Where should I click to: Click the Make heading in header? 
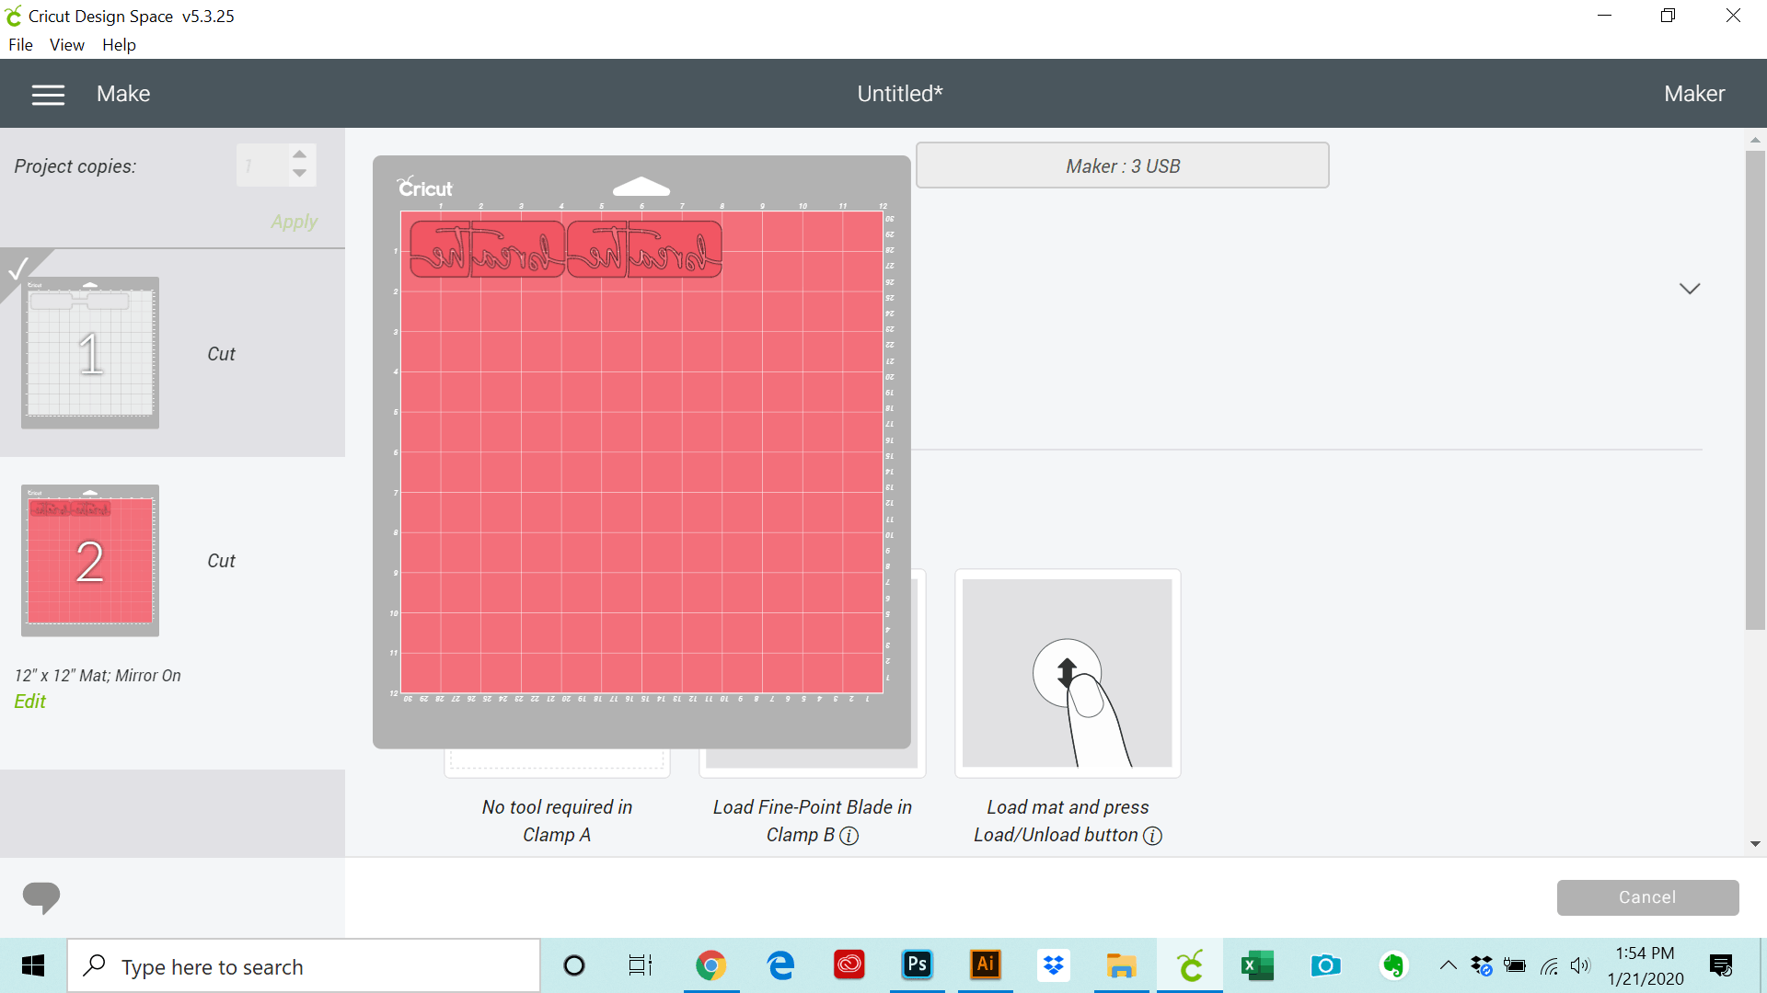point(123,94)
